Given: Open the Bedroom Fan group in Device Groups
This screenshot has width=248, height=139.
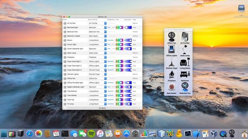Looking at the screenshot, I should pos(185,88).
